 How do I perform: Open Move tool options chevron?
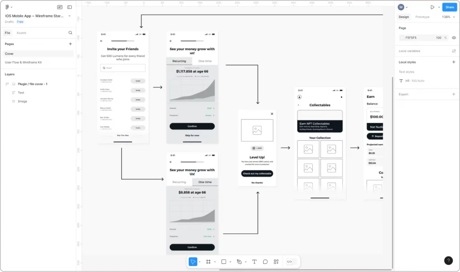(x=199, y=262)
